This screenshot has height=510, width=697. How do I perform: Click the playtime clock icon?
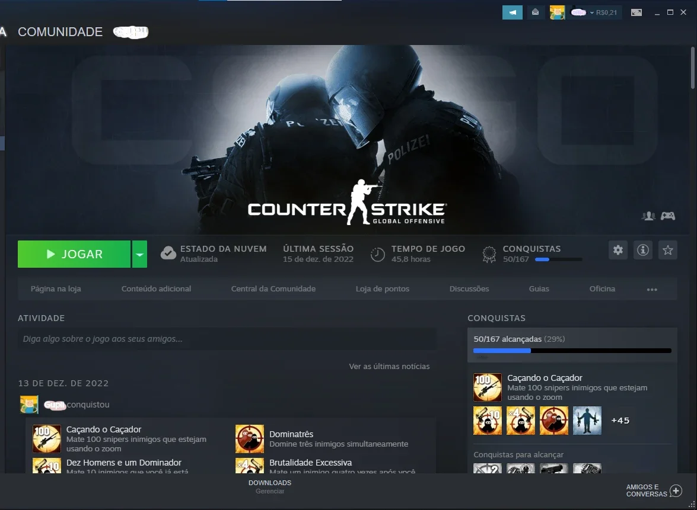point(378,254)
